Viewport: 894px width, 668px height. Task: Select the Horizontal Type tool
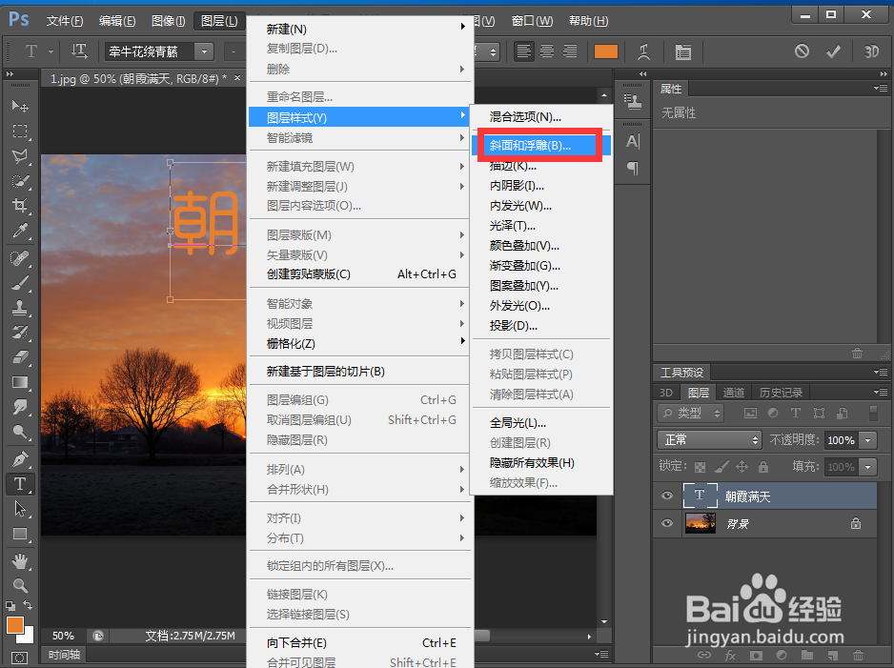click(x=22, y=483)
